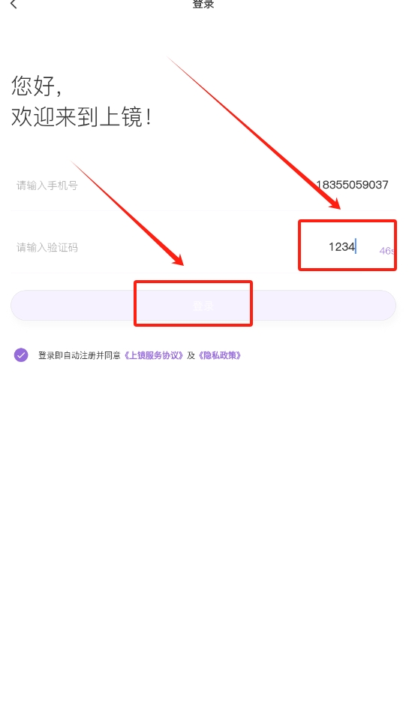This screenshot has height=721, width=409.
Task: Click the 您好 greeting text
Action: 36,86
